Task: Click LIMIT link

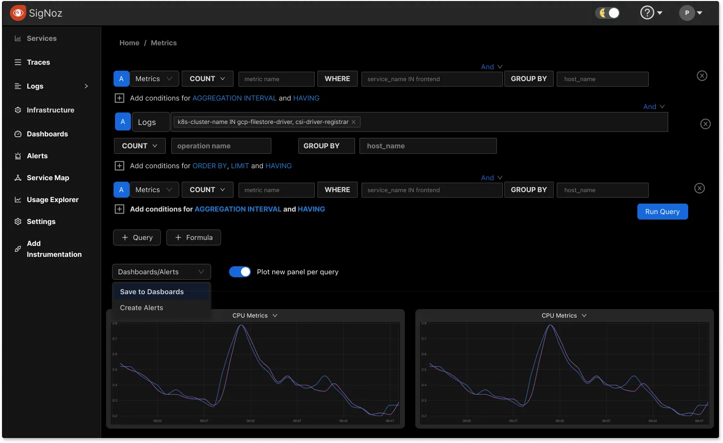Action: coord(240,166)
